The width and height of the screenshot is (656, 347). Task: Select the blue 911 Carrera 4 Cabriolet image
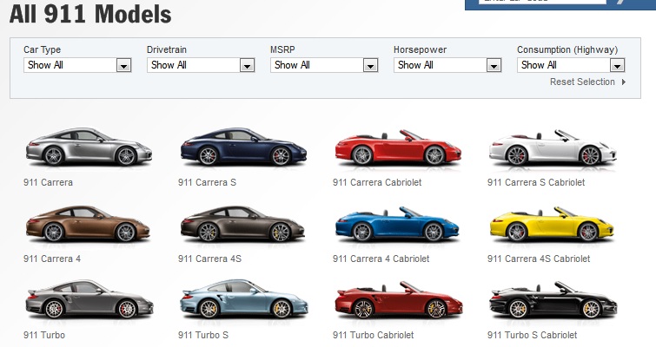point(397,224)
